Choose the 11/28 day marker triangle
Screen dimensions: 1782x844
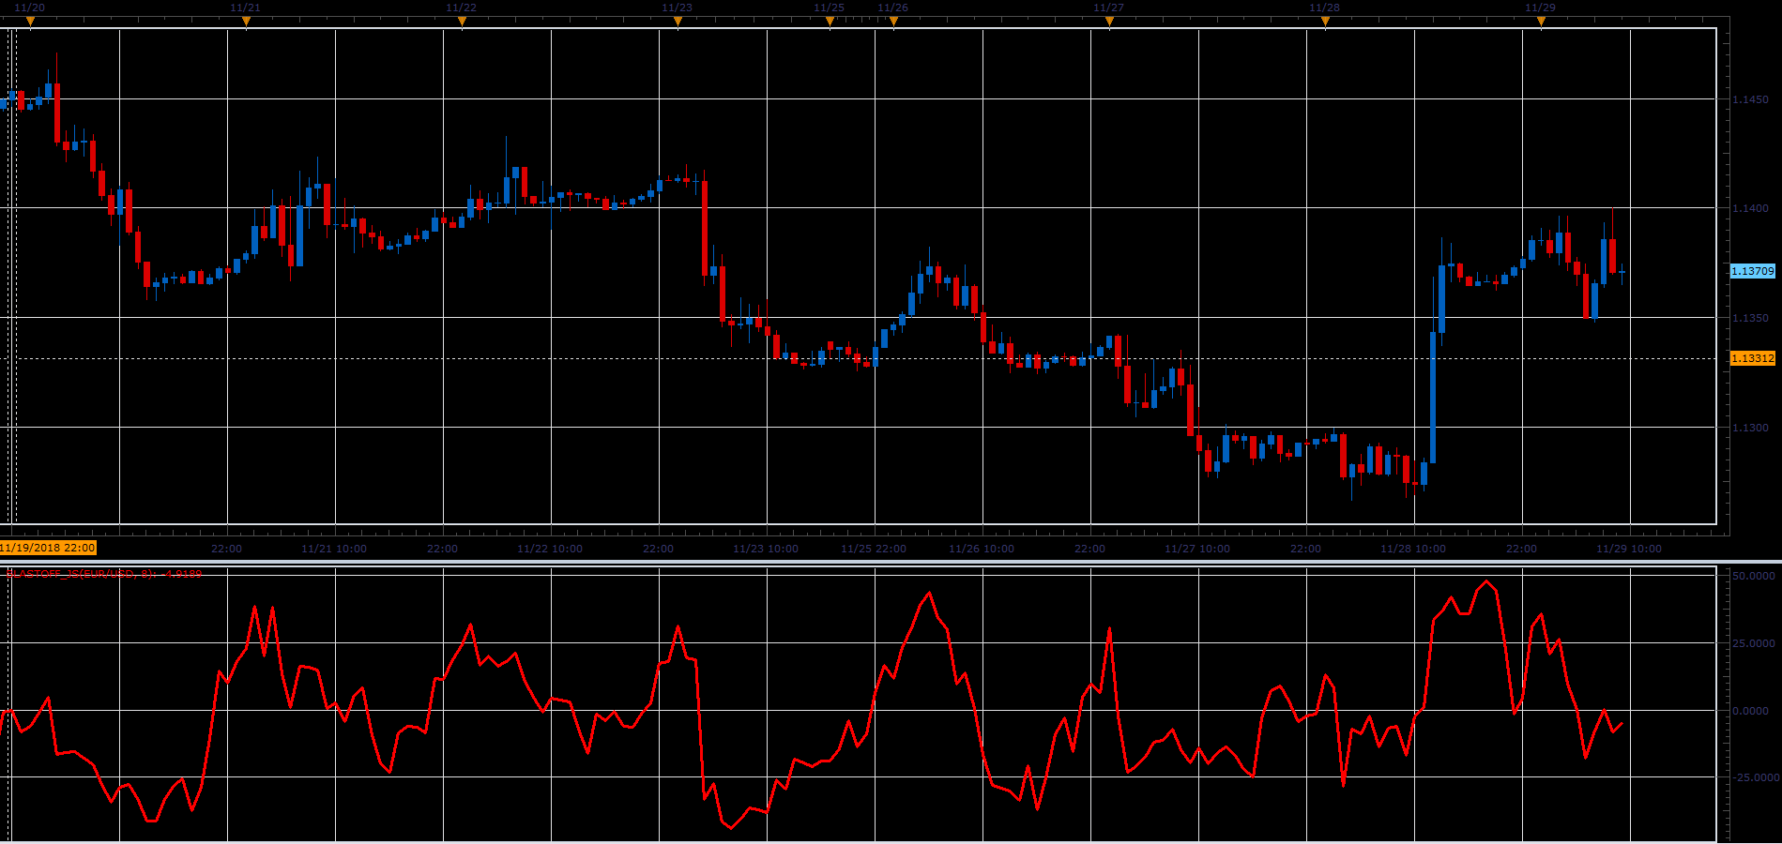tap(1325, 22)
